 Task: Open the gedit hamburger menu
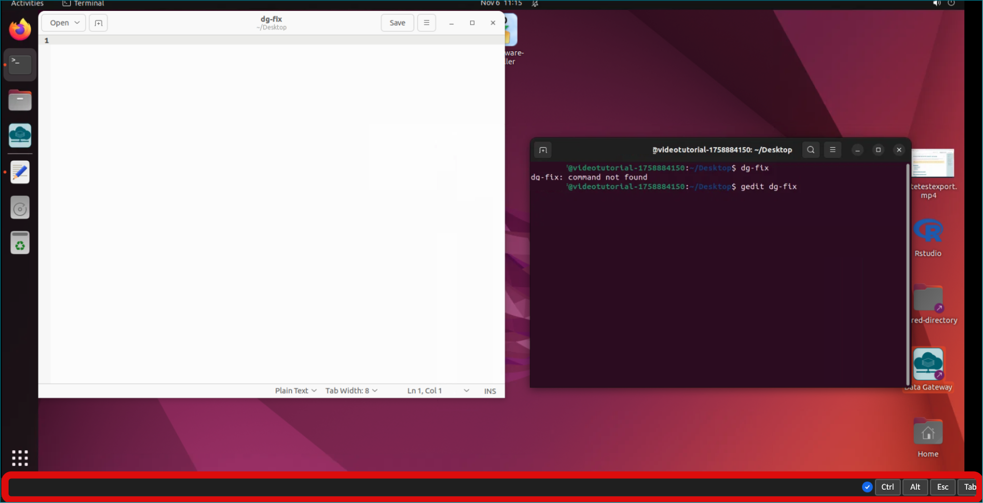pos(426,23)
